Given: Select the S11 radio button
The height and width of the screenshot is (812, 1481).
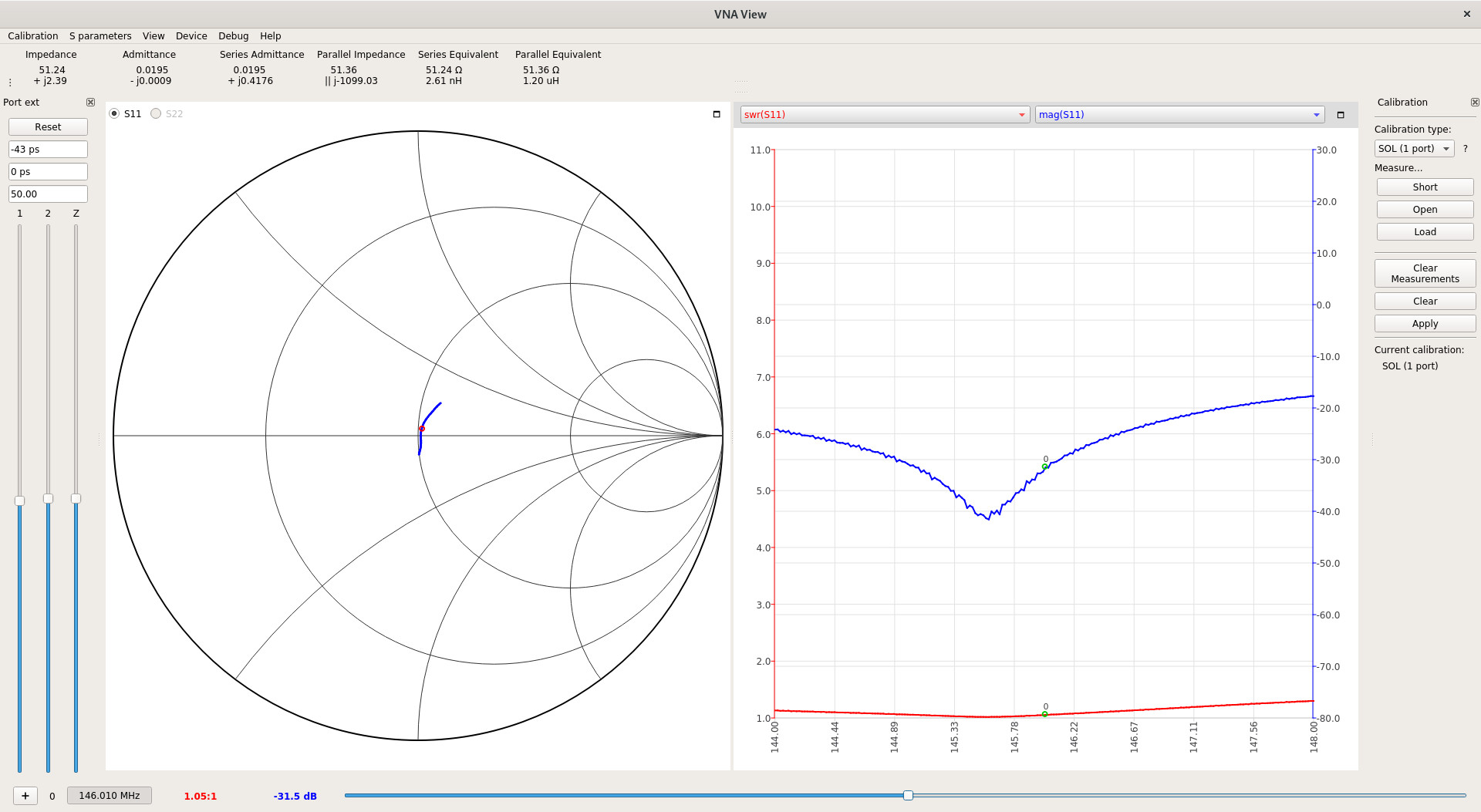Looking at the screenshot, I should coord(115,113).
